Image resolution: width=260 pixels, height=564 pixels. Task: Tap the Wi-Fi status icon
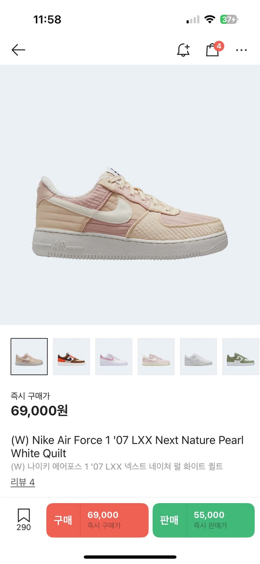(x=209, y=19)
